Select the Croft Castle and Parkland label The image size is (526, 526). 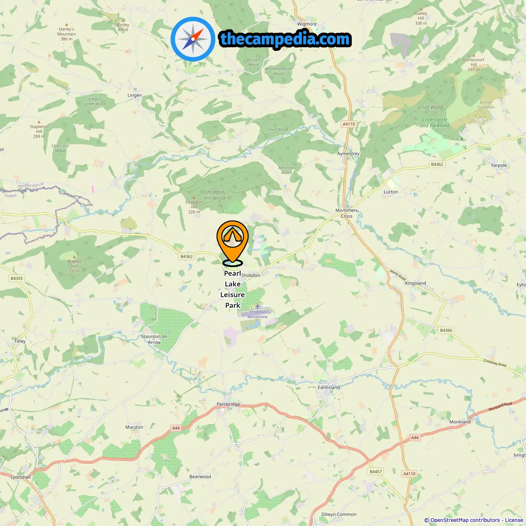pos(434,122)
